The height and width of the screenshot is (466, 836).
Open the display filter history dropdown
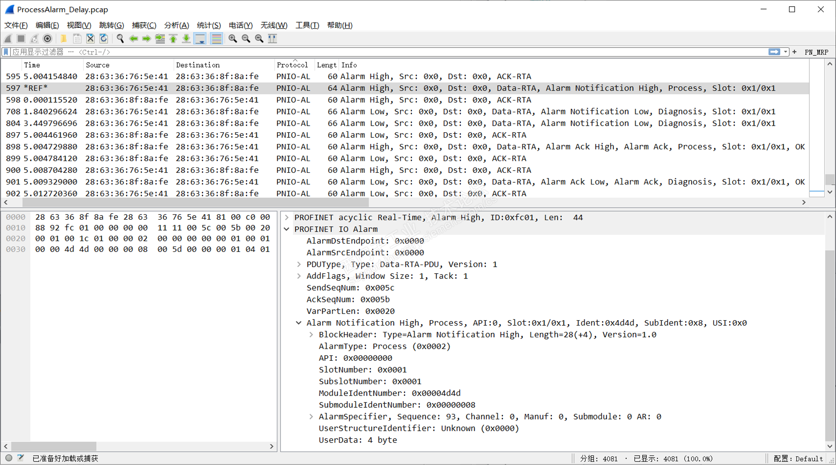tap(785, 52)
